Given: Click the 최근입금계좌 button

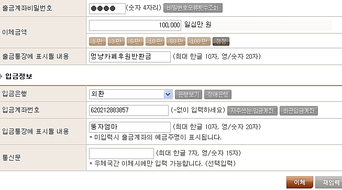Looking at the screenshot, I should point(299,111).
